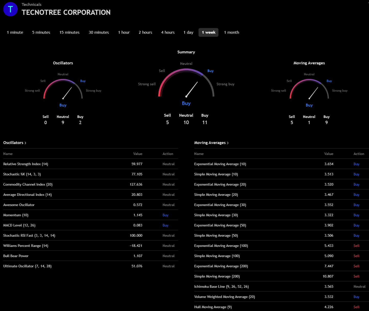The height and width of the screenshot is (311, 369).
Task: Expand the Oscillators section heading link
Action: click(x=15, y=143)
